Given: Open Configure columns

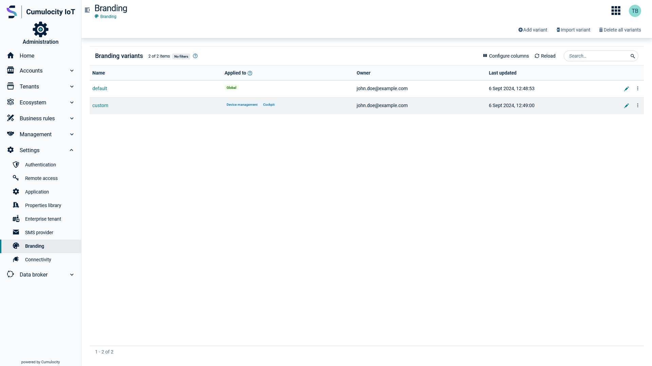Looking at the screenshot, I should (506, 56).
